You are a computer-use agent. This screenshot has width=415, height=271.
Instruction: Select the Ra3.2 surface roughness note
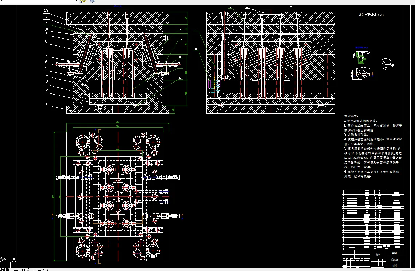coord(371,15)
